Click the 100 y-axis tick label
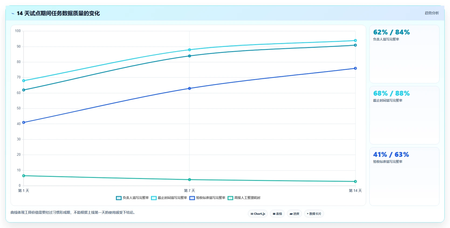Image resolution: width=450 pixels, height=228 pixels. 18,31
